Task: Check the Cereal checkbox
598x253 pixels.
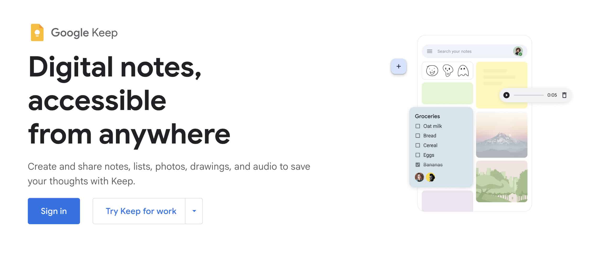Action: 418,145
